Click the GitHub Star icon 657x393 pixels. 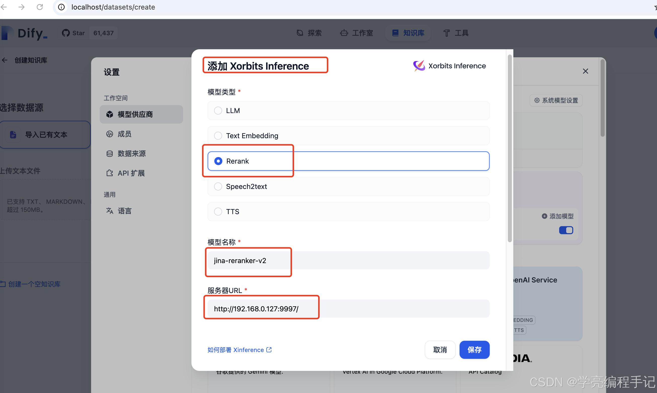point(66,33)
